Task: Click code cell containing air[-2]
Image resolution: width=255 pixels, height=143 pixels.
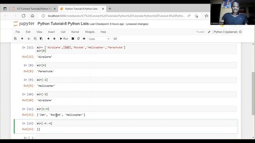Action: coord(136,80)
